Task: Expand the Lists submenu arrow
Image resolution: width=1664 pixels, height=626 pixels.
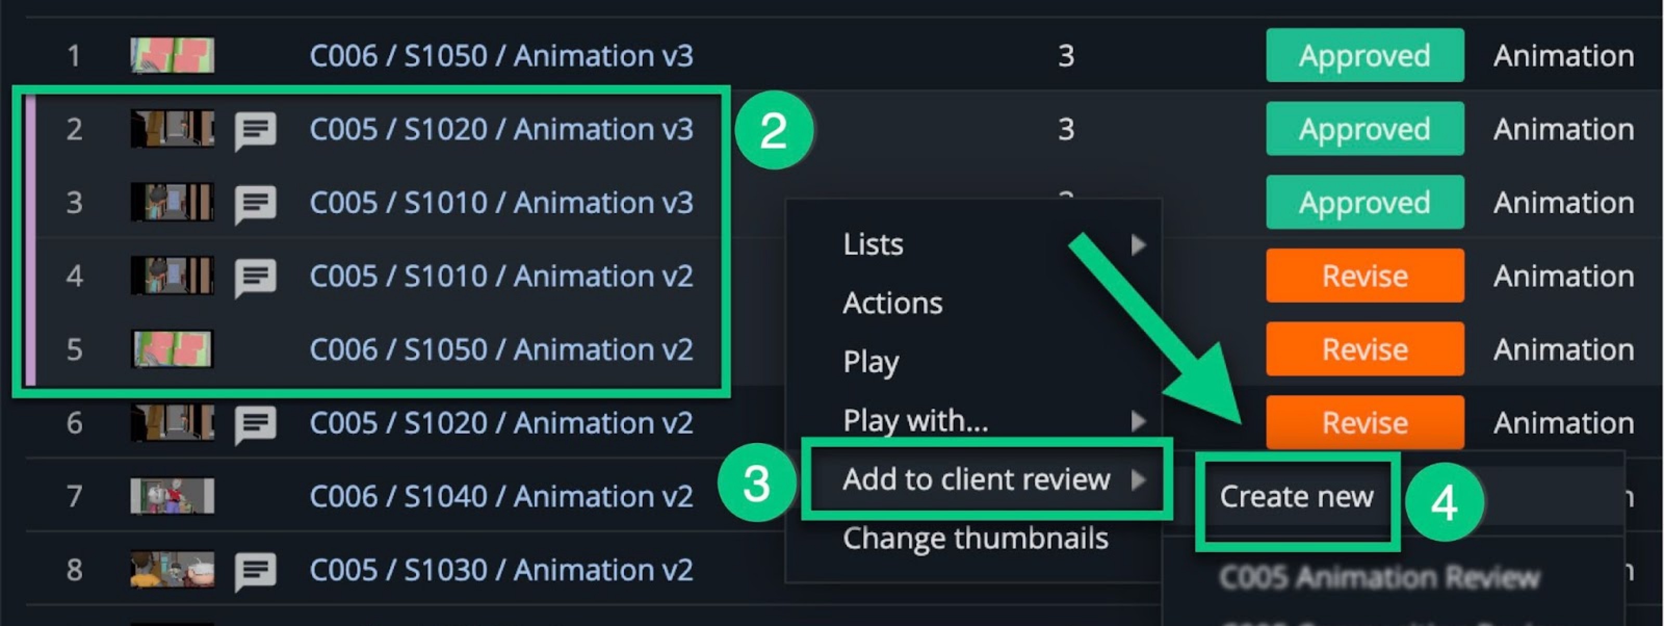Action: coord(1138,245)
